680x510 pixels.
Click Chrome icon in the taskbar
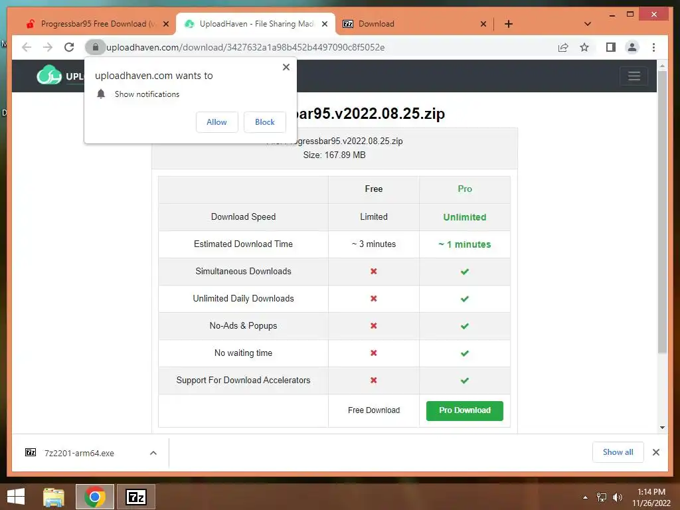tap(94, 497)
